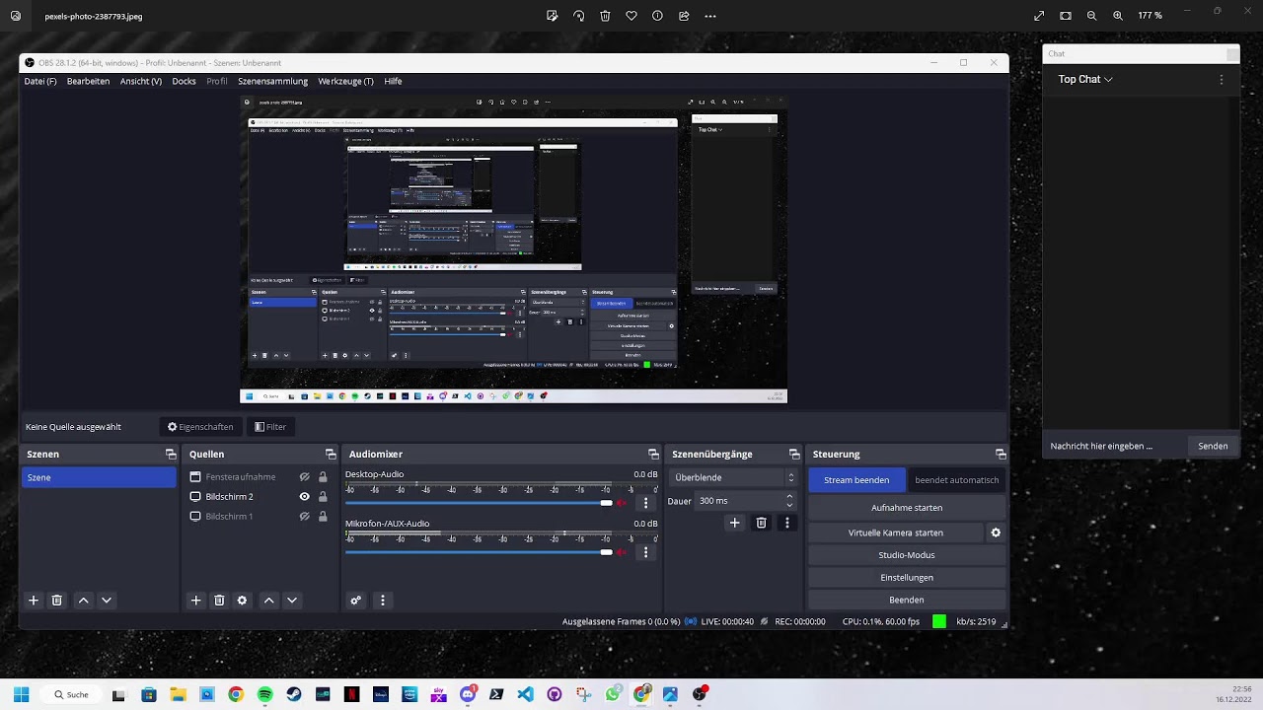
Task: Open Bearbeiten menu
Action: point(88,81)
